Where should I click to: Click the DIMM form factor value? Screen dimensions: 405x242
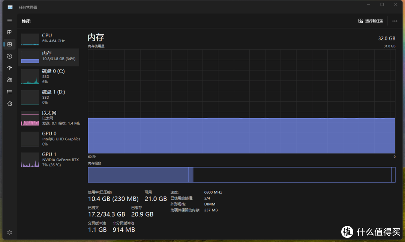210,204
